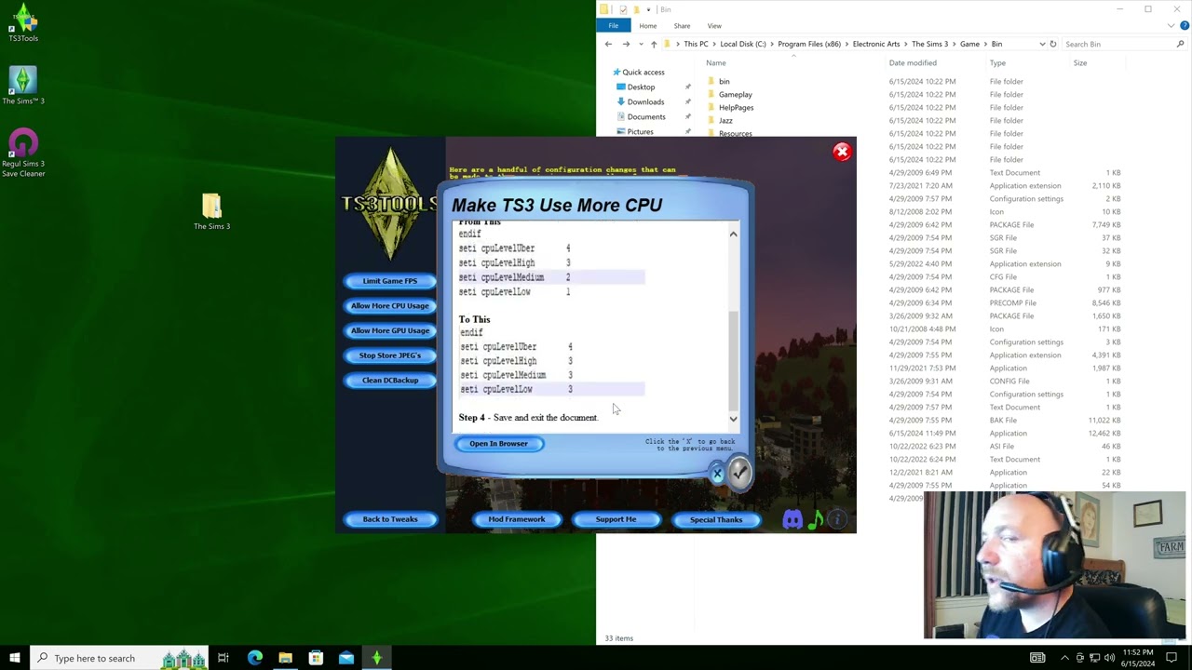
Task: Click Open In Browser button
Action: point(499,444)
